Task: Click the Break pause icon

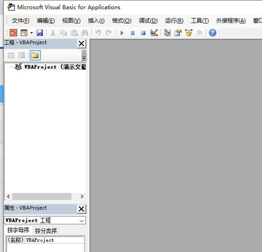Action: [x=132, y=33]
